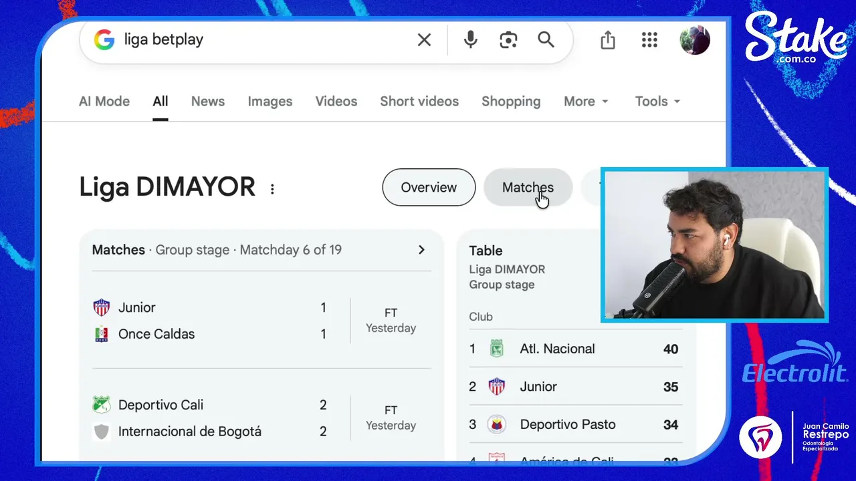The image size is (856, 481).
Task: Switch to the AI Mode tab
Action: pos(104,102)
